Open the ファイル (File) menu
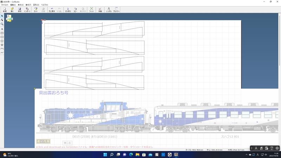281x158 pixels. [5, 5]
